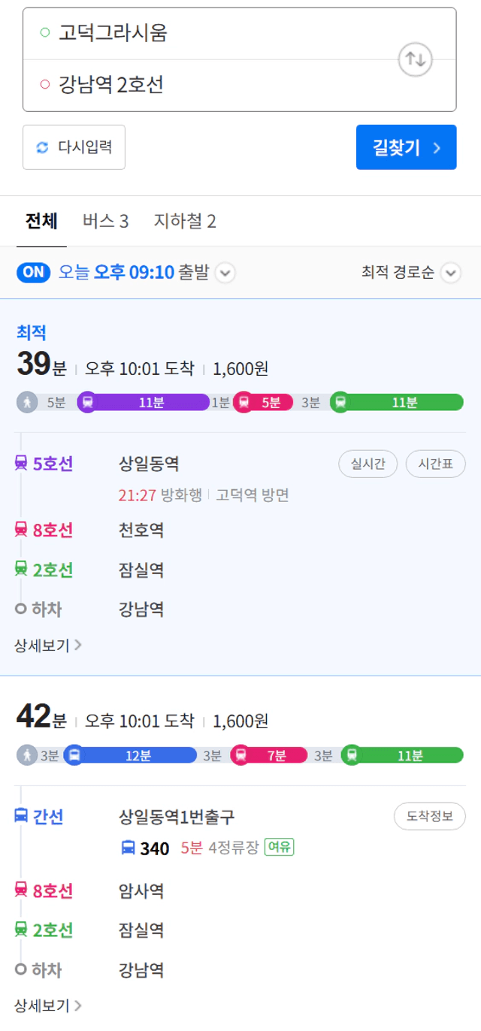
Task: Switch to the 버스 3 tab
Action: point(105,221)
